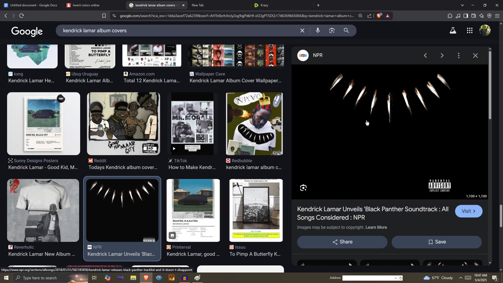
Task: Open Brave Wallet icon
Action: point(474,16)
